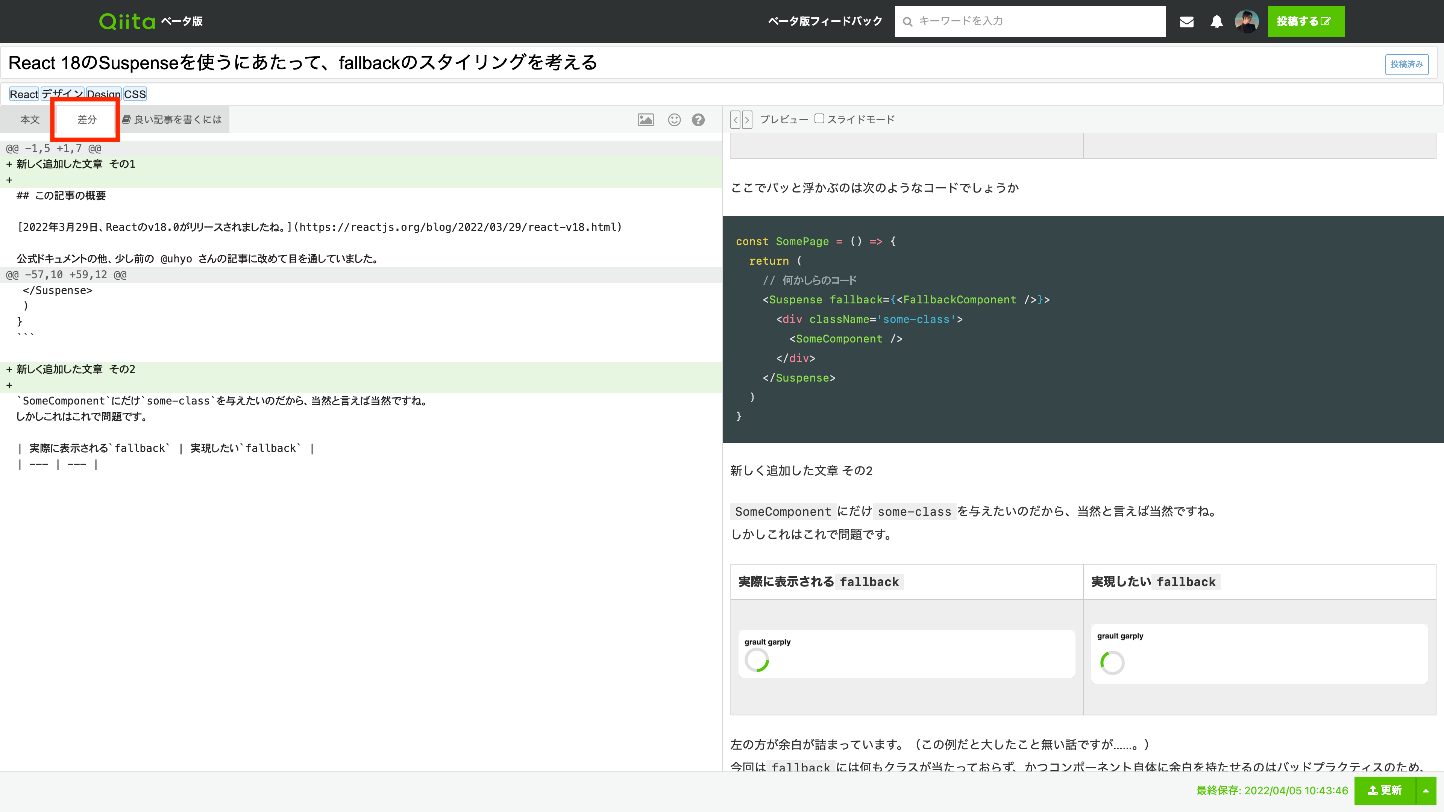Click diff line 新しく追加した文章 その2
The height and width of the screenshot is (812, 1444).
[x=361, y=369]
